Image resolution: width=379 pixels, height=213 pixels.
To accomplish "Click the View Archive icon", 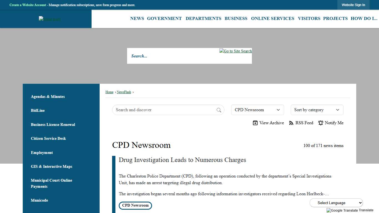I will (x=255, y=123).
